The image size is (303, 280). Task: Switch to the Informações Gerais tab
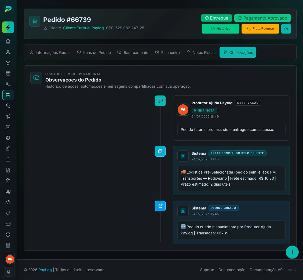[x=50, y=53]
